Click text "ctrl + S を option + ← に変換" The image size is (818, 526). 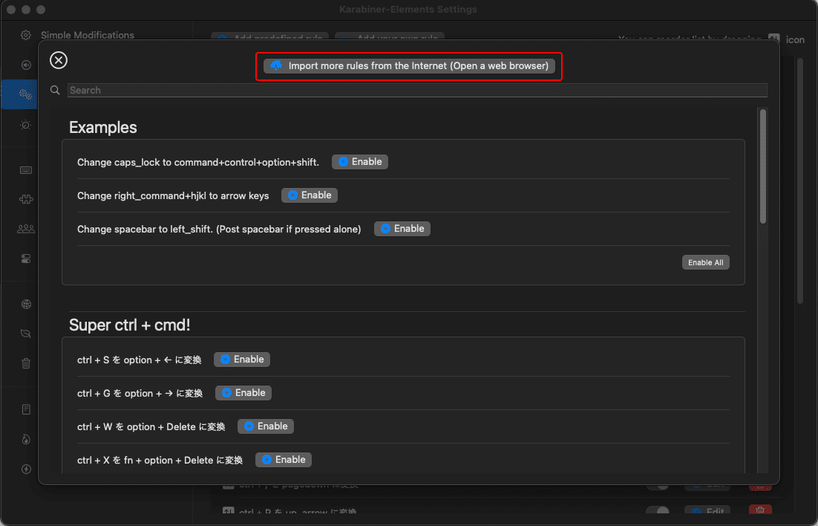click(140, 360)
